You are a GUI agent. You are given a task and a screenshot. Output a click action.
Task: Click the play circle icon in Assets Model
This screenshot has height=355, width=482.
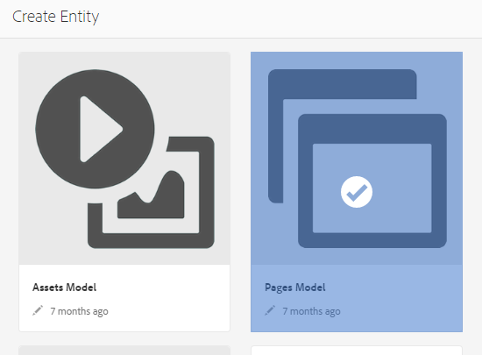95,129
